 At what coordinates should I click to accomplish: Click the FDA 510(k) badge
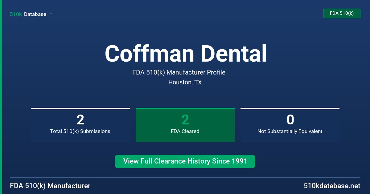point(342,13)
